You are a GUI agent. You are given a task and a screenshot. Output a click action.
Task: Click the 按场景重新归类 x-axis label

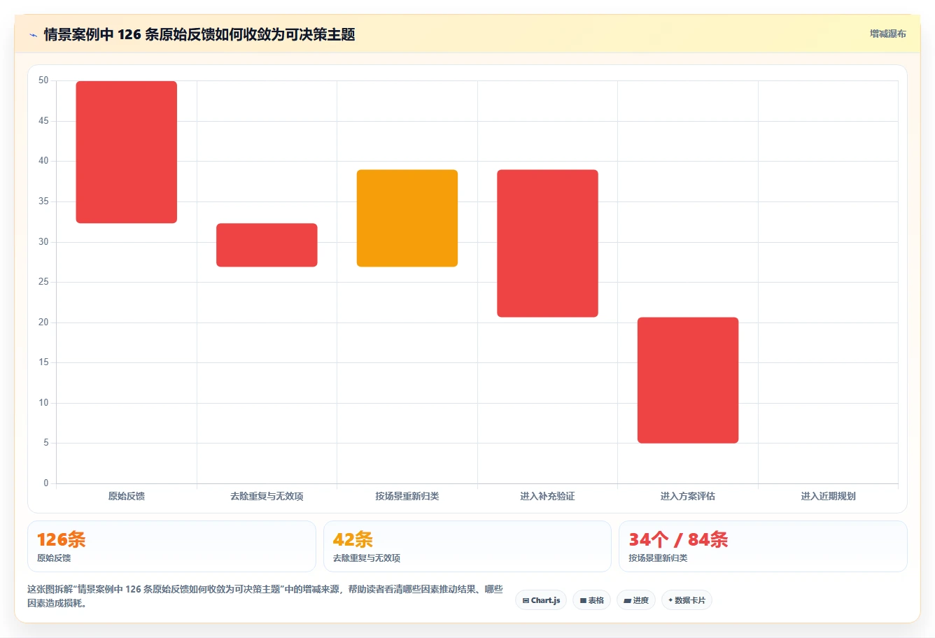point(407,496)
